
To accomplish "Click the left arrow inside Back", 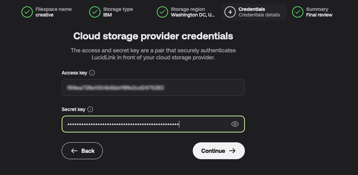I will click(x=74, y=151).
